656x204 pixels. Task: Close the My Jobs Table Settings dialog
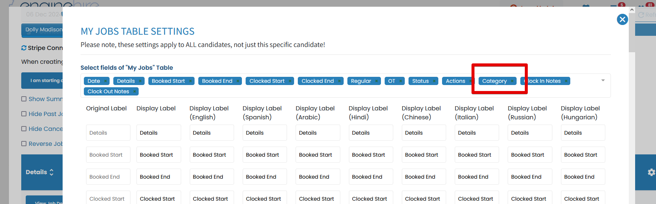click(x=622, y=19)
